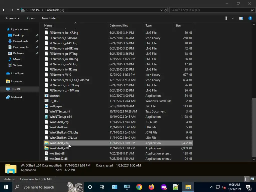
Task: Launch Google Chrome from taskbar
Action: point(139,187)
